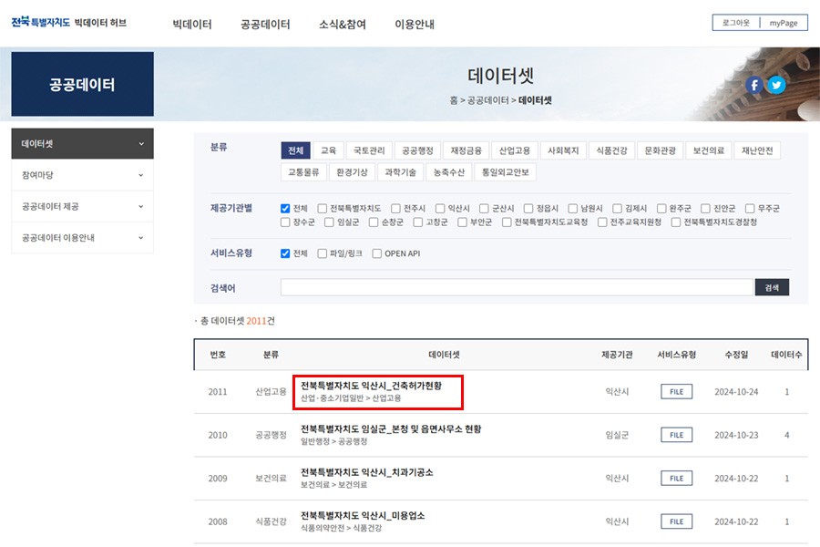The width and height of the screenshot is (820, 547).
Task: Click the 검색어 search input field
Action: pos(517,287)
